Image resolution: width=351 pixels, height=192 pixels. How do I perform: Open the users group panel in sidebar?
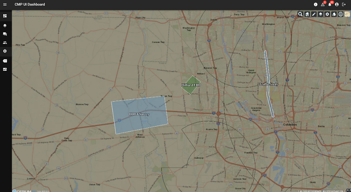[5, 42]
